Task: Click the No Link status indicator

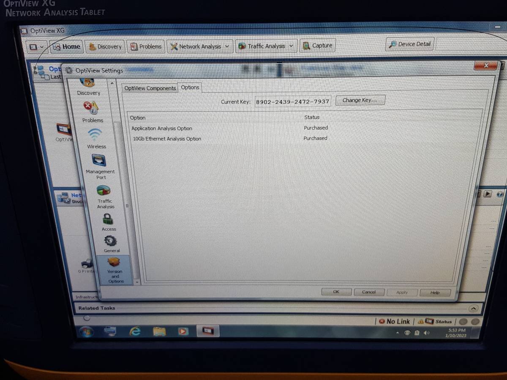Action: click(394, 321)
